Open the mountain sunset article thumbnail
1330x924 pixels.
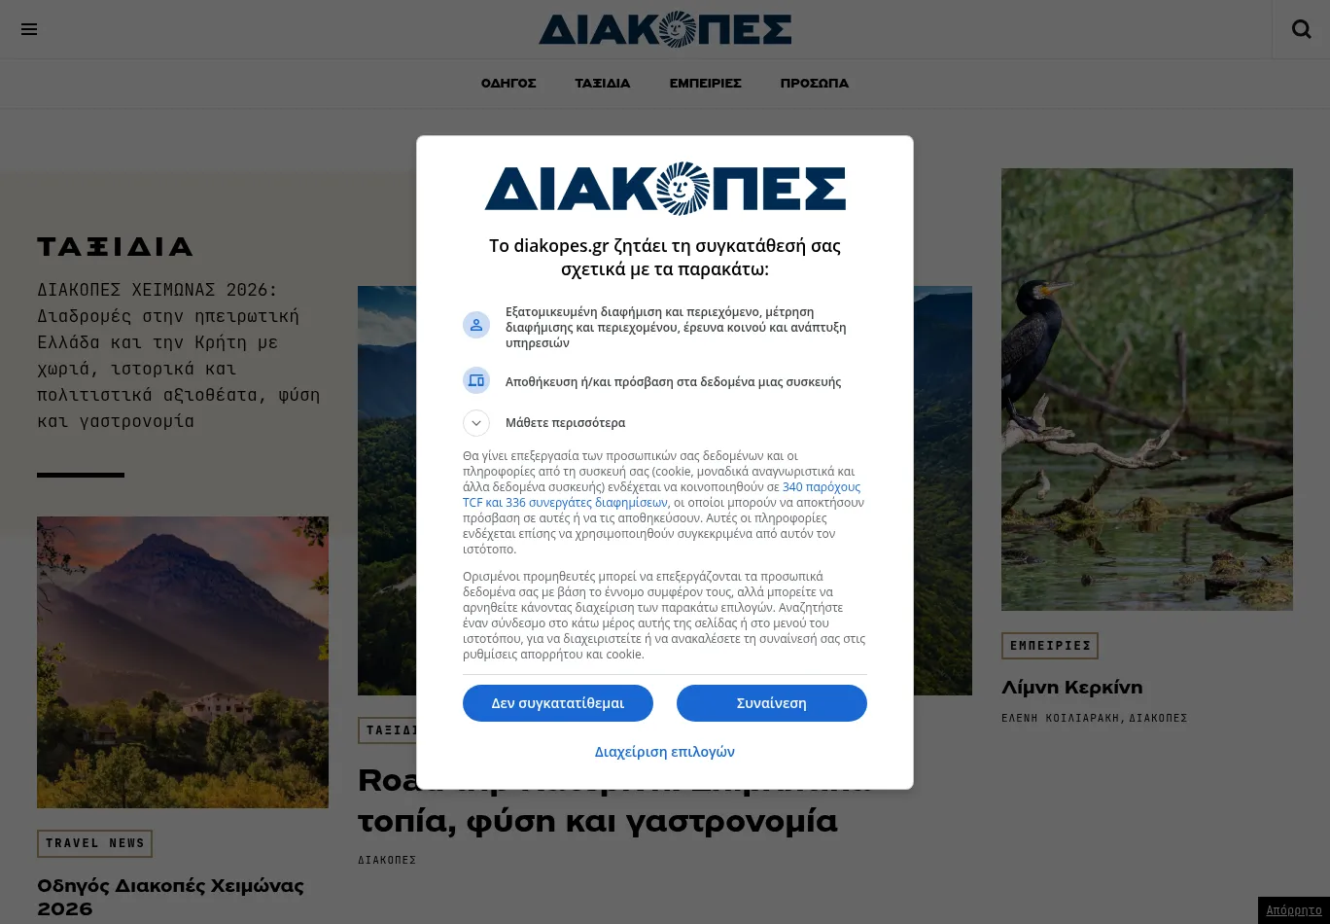coord(183,662)
